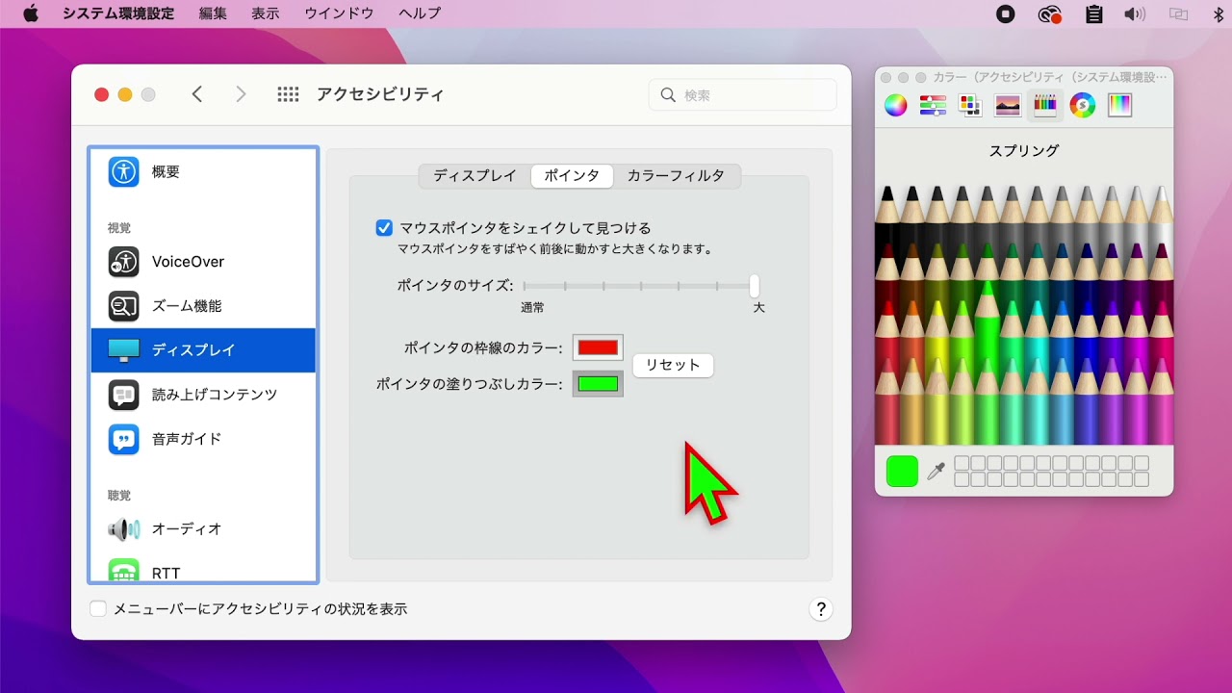
Task: Open the pointer fill color well (green)
Action: (598, 384)
